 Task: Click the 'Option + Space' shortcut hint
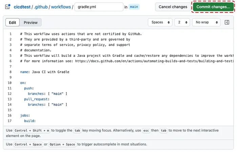(62, 145)
